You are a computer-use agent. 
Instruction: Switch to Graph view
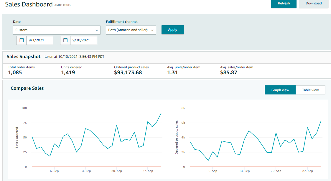point(280,90)
